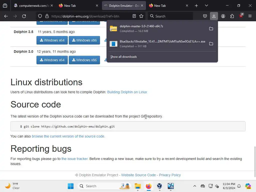The width and height of the screenshot is (256, 192).
Task: Expand the list all tabs dropdown
Action: [x=206, y=6]
